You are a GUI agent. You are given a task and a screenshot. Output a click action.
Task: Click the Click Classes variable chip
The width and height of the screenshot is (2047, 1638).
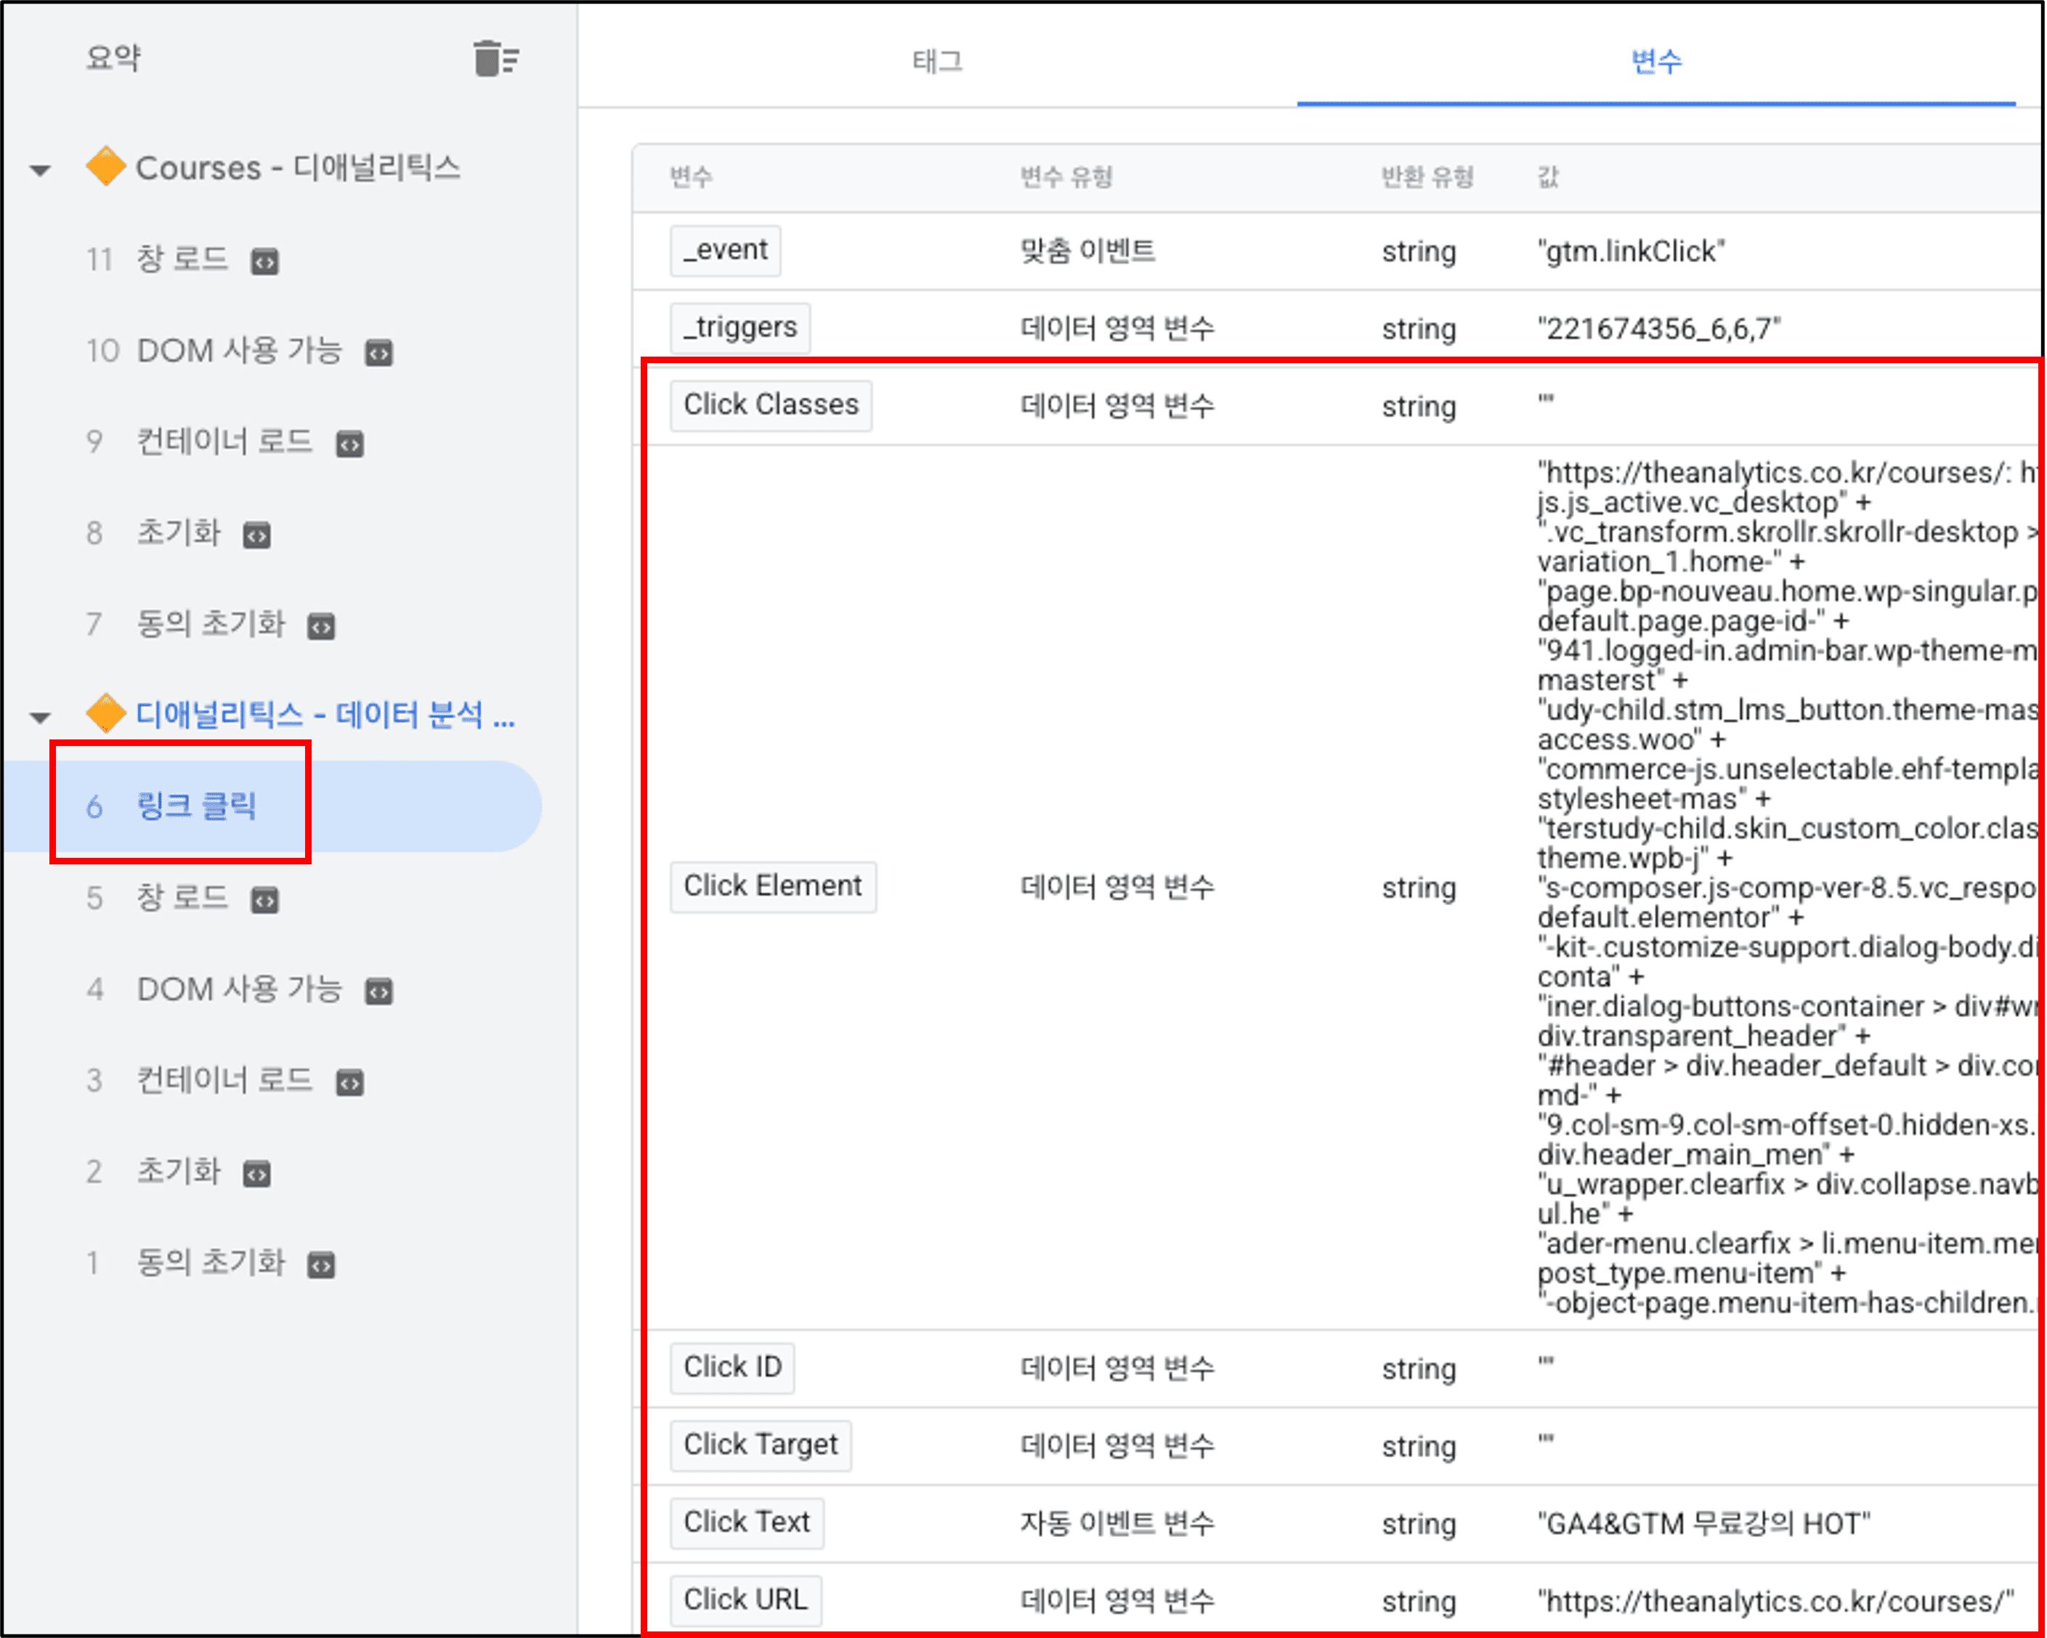click(771, 405)
